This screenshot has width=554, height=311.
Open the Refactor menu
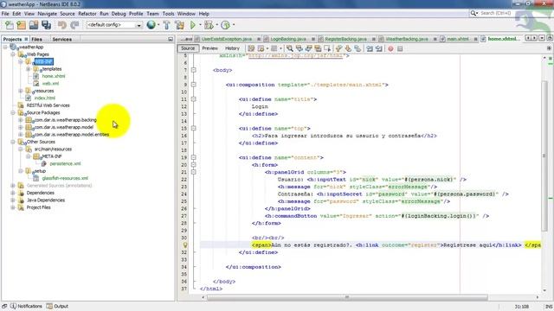pos(87,14)
